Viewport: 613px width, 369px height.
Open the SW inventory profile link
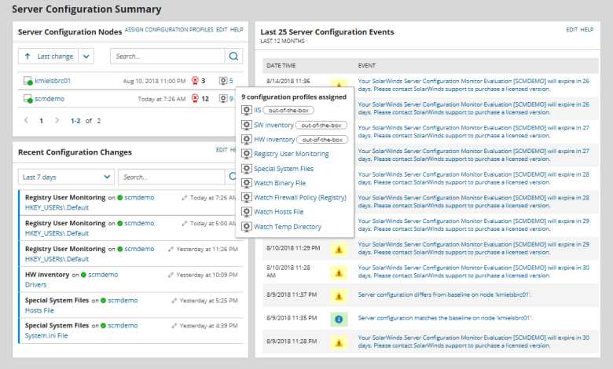273,125
